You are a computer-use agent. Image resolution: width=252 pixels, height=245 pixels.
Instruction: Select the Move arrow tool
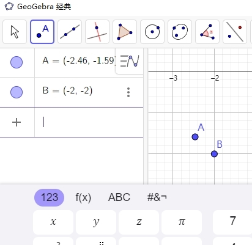click(x=15, y=32)
